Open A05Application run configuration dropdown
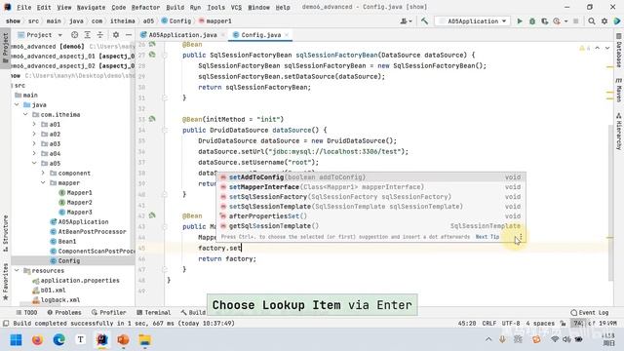624x351 pixels. [473, 21]
